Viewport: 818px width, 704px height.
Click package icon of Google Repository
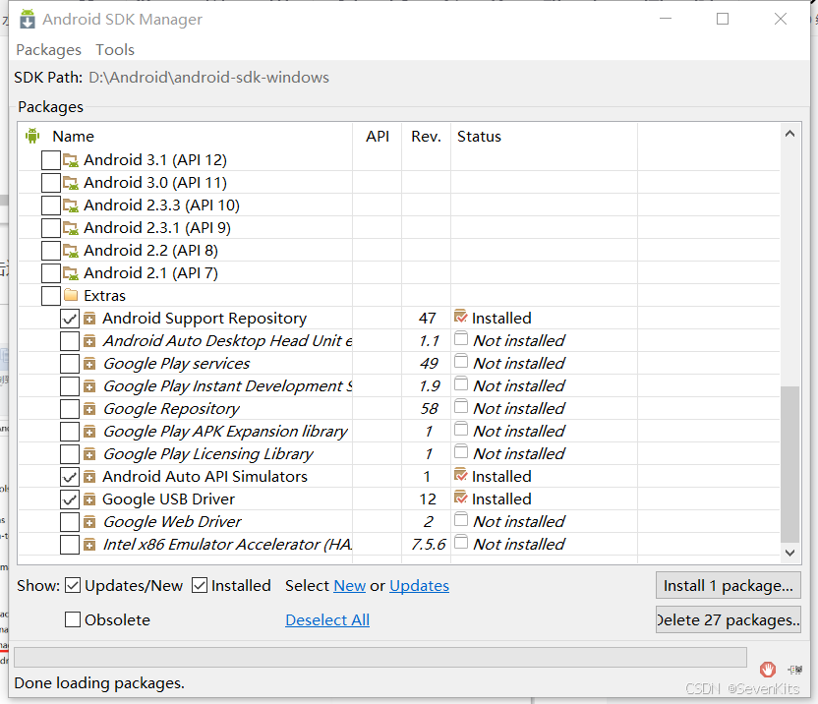point(89,409)
